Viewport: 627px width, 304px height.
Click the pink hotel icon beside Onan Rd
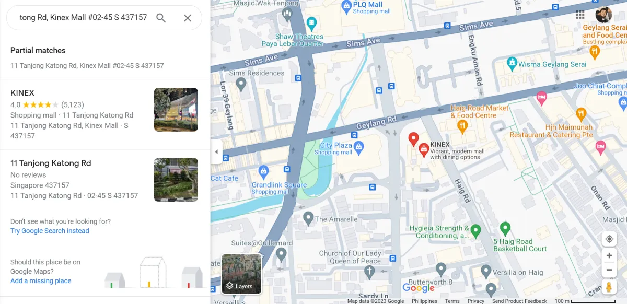(600, 146)
